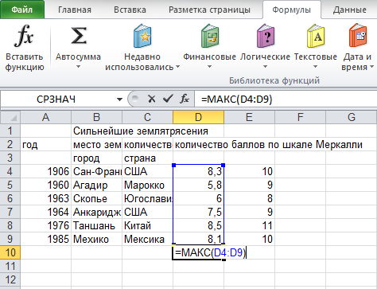Open the Финансовые functions book icon
This screenshot has height=289, width=377.
point(210,36)
